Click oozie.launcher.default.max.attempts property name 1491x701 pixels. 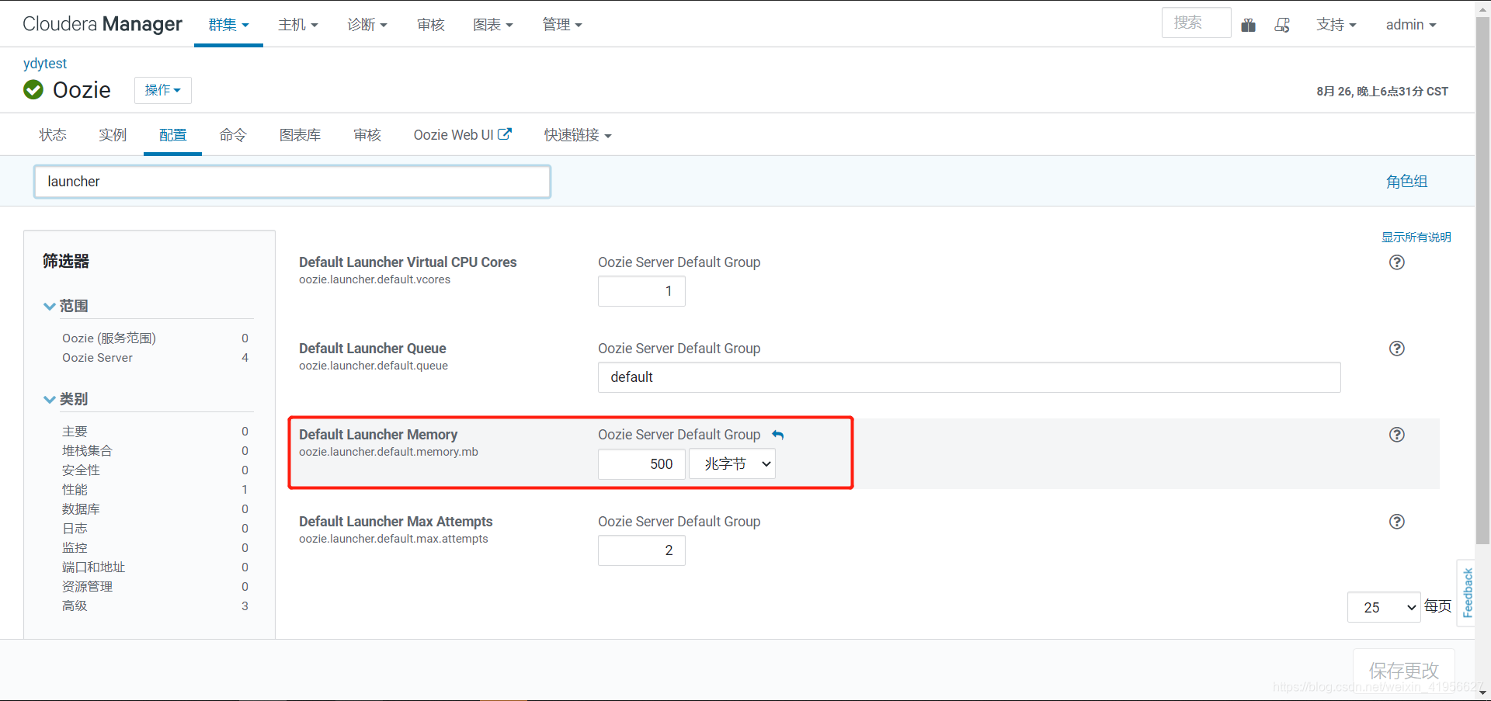pyautogui.click(x=394, y=539)
